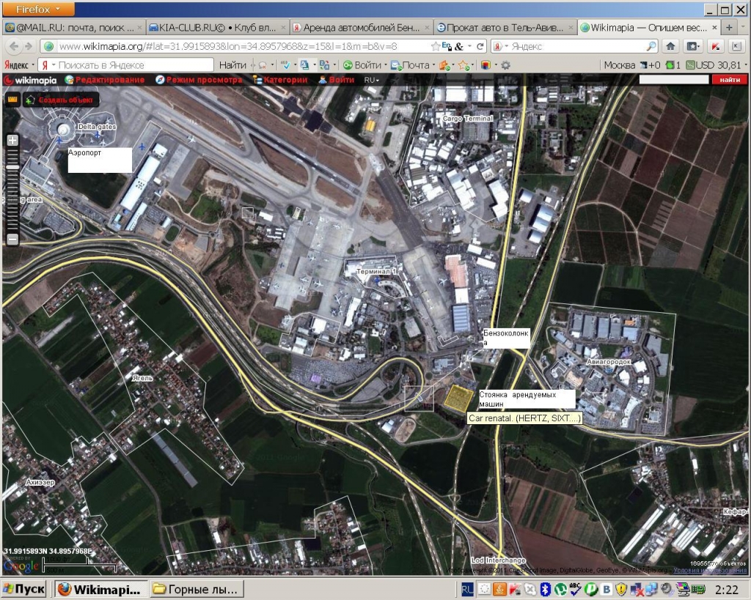Open the Firefox menu dropdown button
The width and height of the screenshot is (751, 600).
(x=38, y=10)
